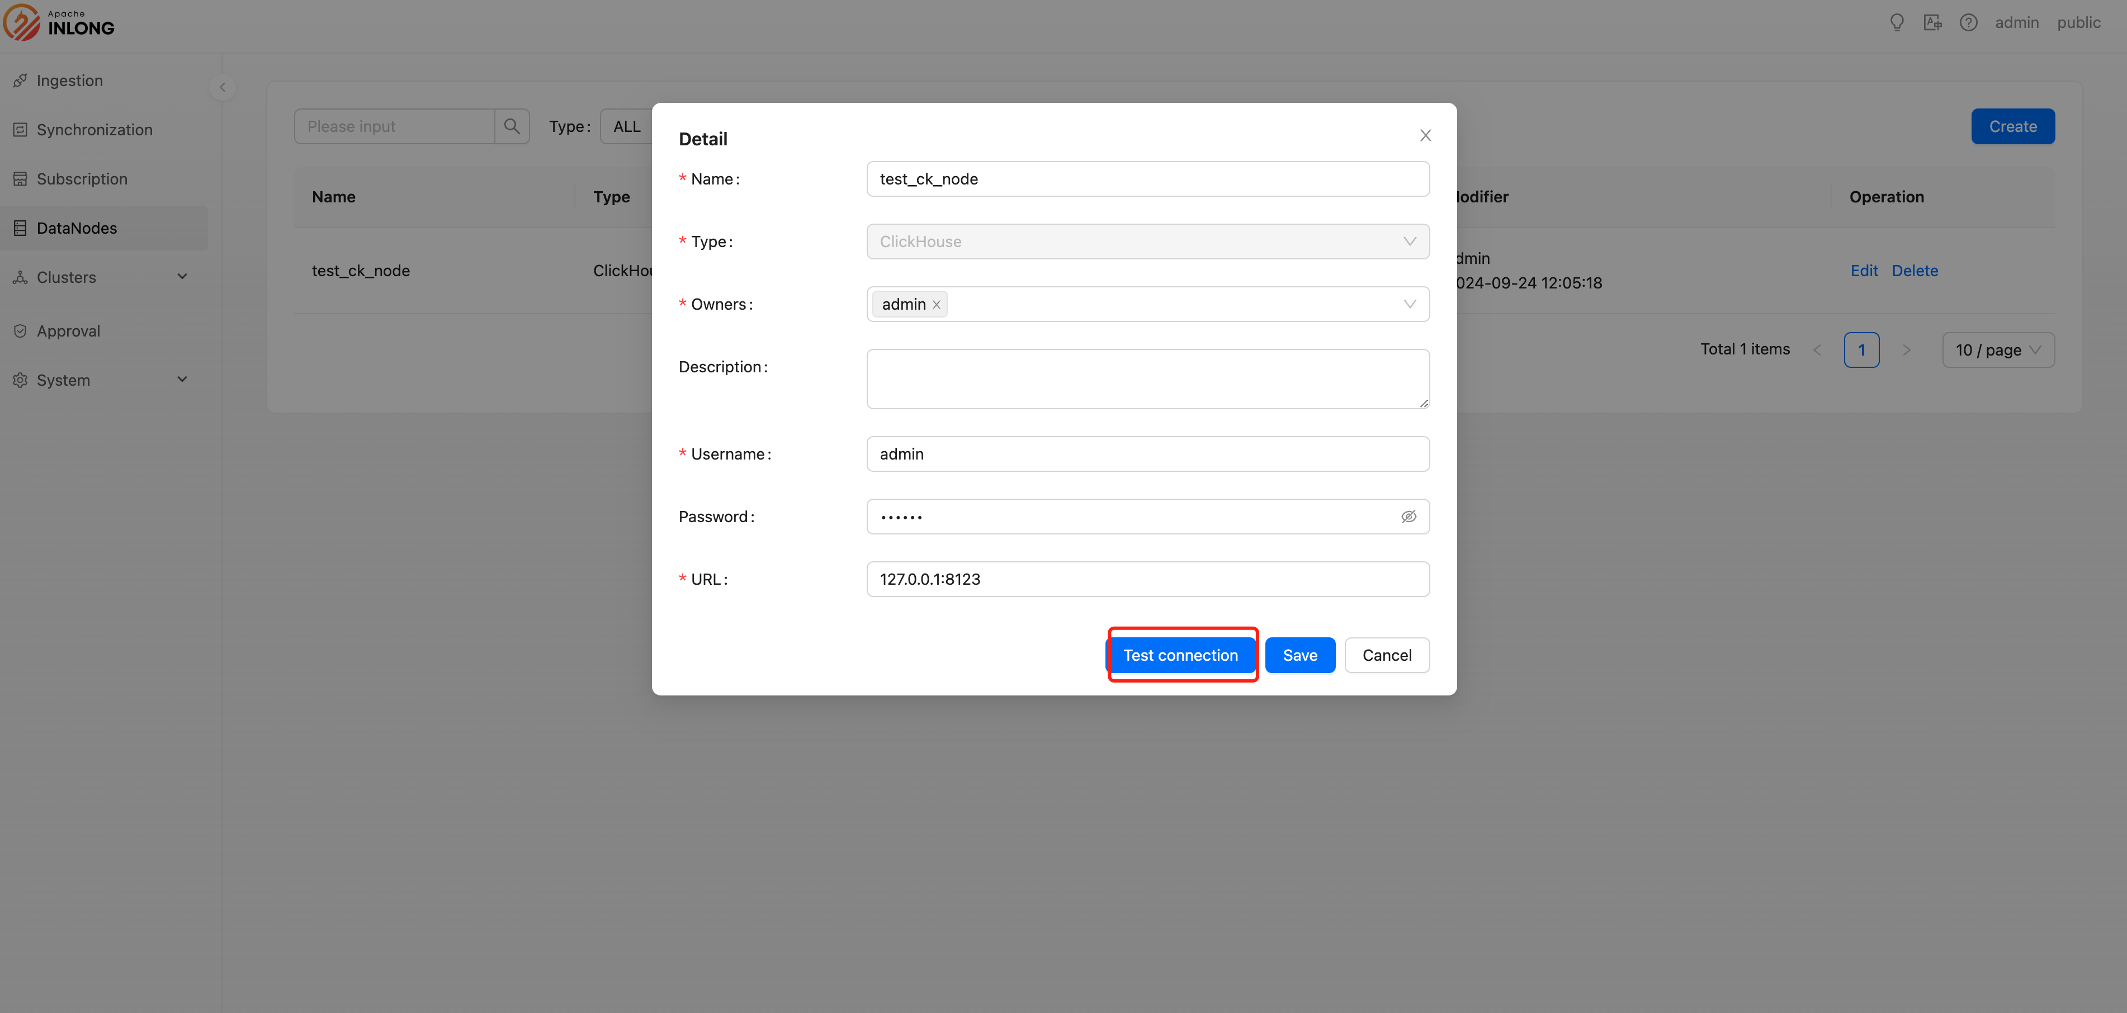Expand the Clusters submenu

[x=182, y=277]
